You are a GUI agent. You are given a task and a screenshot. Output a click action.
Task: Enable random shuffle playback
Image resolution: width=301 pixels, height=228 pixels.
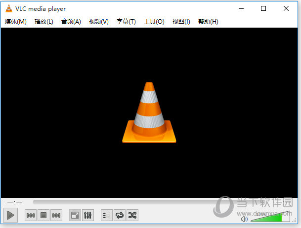[132, 215]
